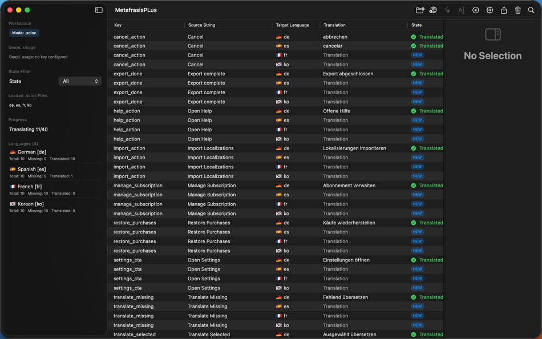The image size is (542, 339).
Task: Click the translation 'cancelar'
Action: coord(333,46)
